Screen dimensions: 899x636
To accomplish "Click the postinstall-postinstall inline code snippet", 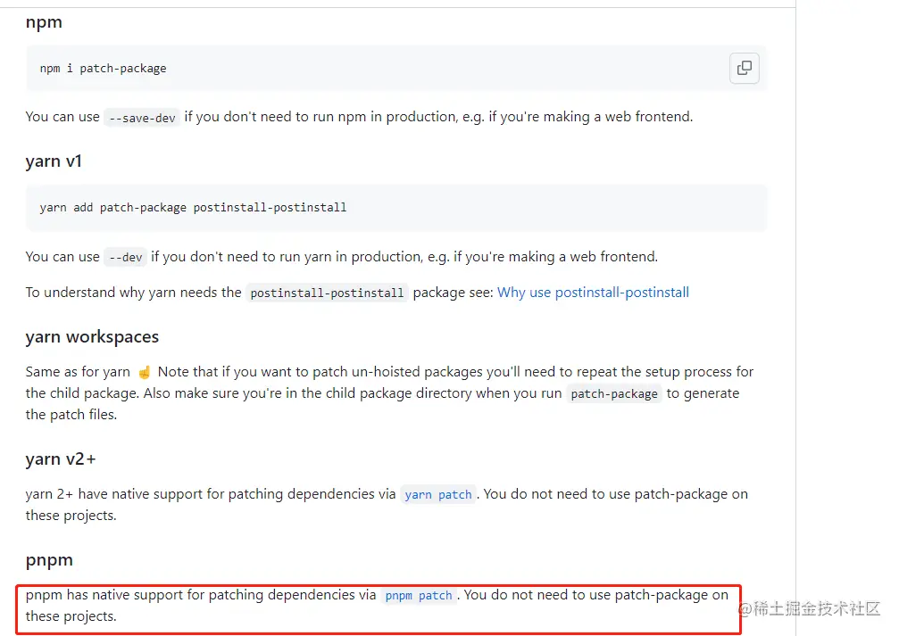I will coord(327,293).
